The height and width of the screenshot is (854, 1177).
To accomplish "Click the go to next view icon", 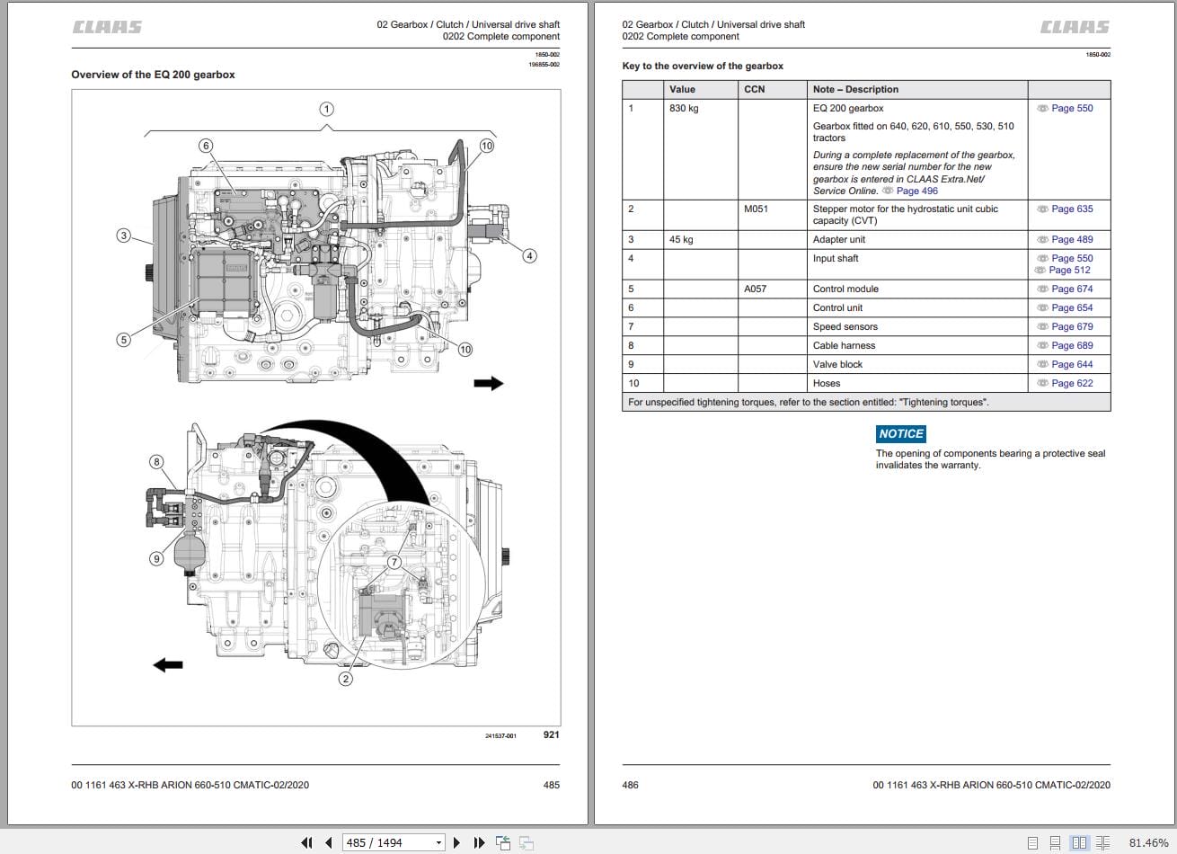I will point(526,842).
